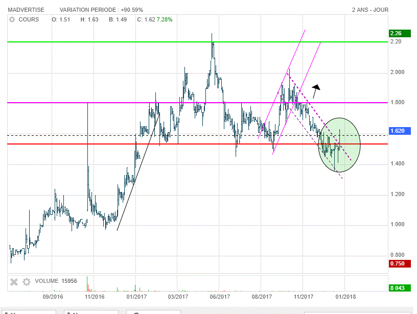The width and height of the screenshot is (417, 314).
Task: Click the 2 ANS - JOUR period label
Action: pyautogui.click(x=370, y=10)
